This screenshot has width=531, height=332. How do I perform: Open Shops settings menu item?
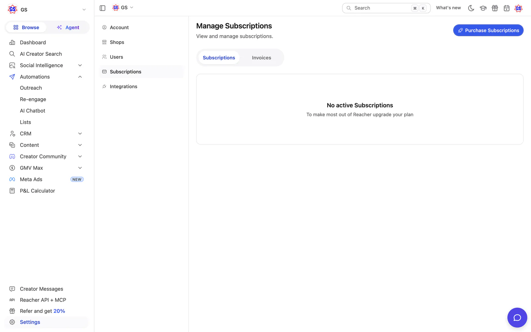(141, 42)
